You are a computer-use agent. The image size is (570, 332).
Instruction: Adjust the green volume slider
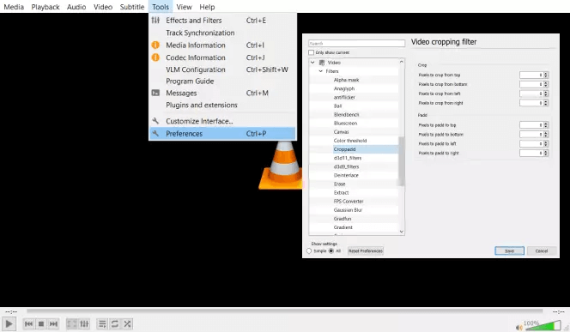[543, 325]
